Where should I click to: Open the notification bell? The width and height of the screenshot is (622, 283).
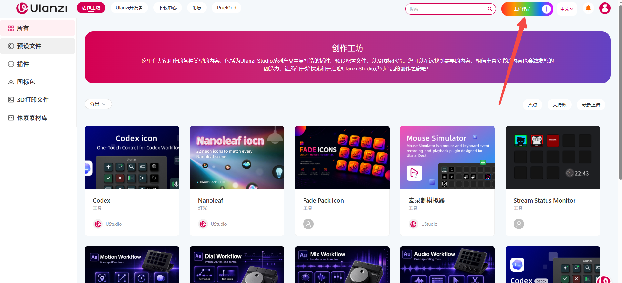point(588,8)
